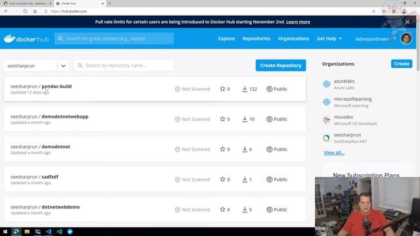Click the browser back arrow
This screenshot has height=236, width=420.
(x=6, y=11)
